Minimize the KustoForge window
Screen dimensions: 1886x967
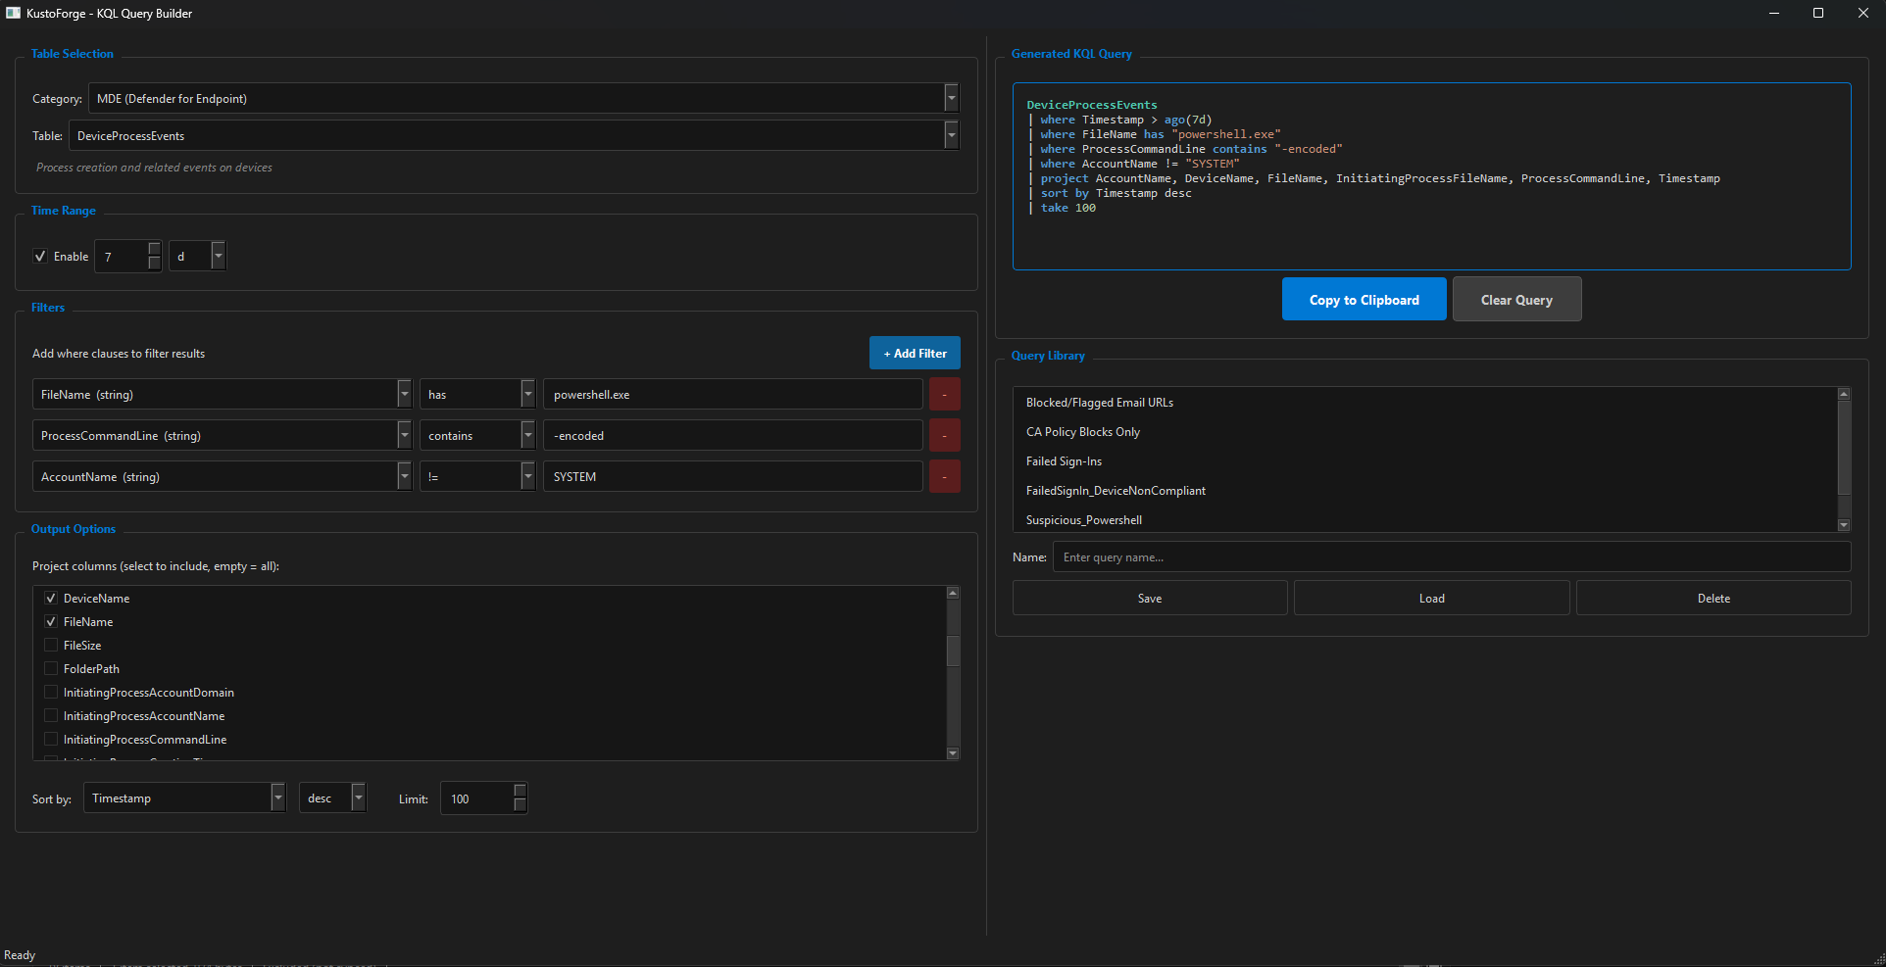coord(1775,13)
